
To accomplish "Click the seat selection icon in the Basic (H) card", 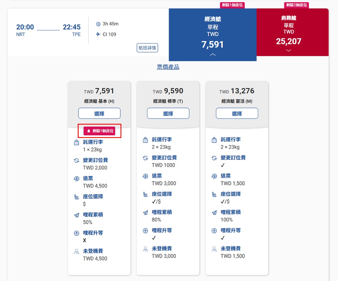I will pyautogui.click(x=76, y=197).
